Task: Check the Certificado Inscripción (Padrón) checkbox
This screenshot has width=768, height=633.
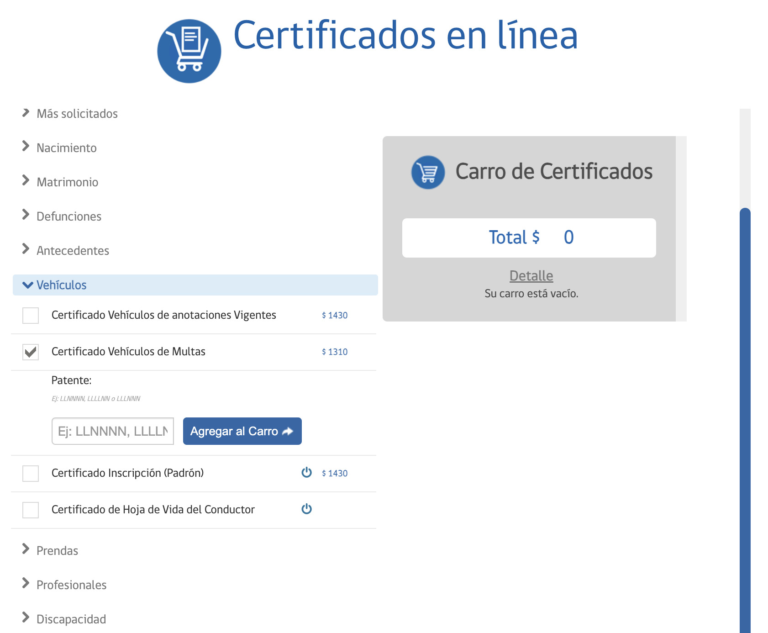Action: click(30, 474)
